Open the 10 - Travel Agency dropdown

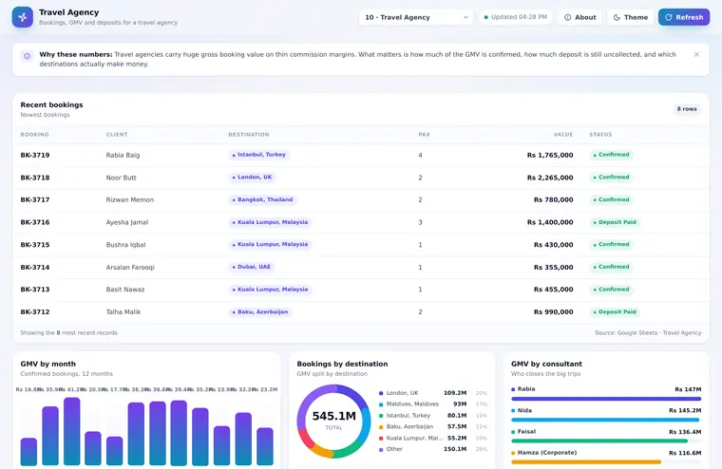[x=416, y=17]
